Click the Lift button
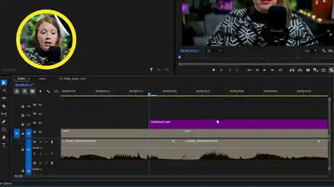This screenshot has width=334, height=187. pyautogui.click(x=292, y=70)
